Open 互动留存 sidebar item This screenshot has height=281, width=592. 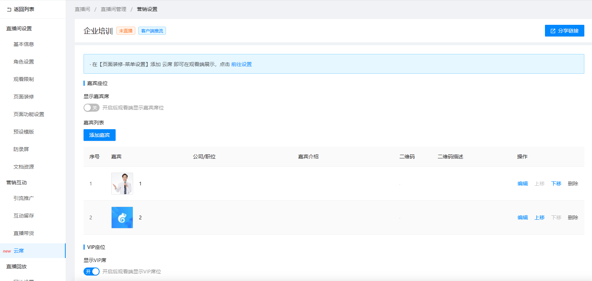24,216
